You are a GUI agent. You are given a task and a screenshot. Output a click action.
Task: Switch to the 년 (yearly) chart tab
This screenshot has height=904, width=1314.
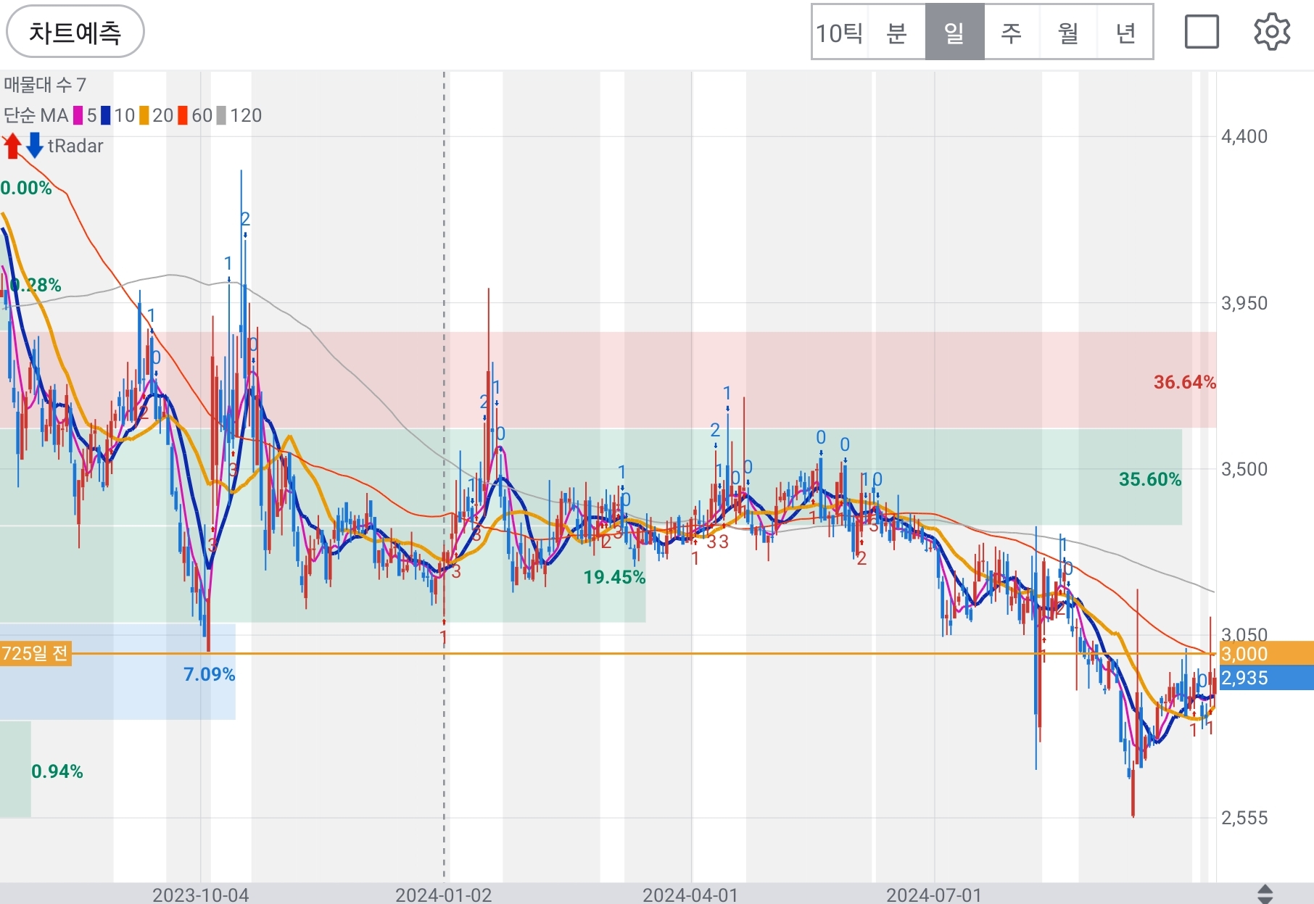click(x=1125, y=33)
